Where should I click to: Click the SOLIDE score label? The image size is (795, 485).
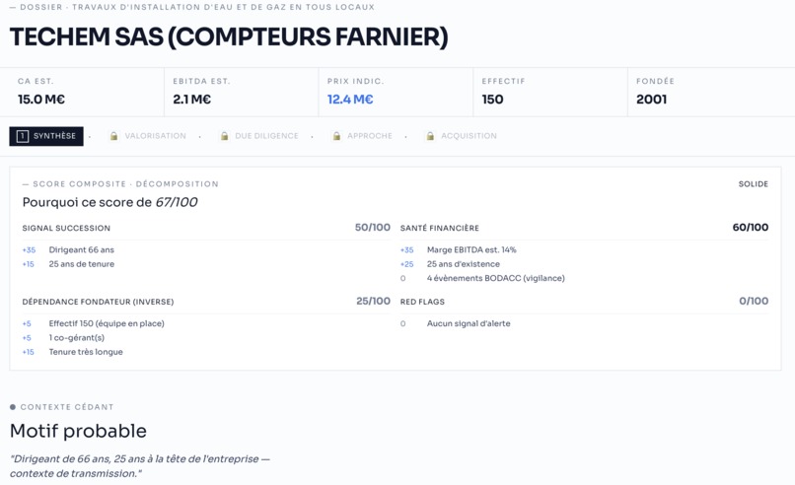coord(753,184)
